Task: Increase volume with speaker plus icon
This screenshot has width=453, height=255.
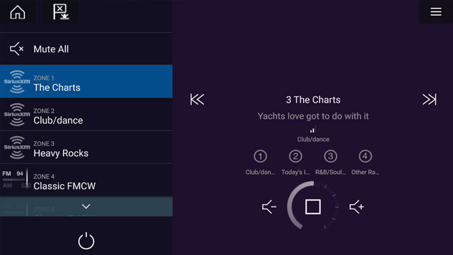Action: (x=357, y=207)
